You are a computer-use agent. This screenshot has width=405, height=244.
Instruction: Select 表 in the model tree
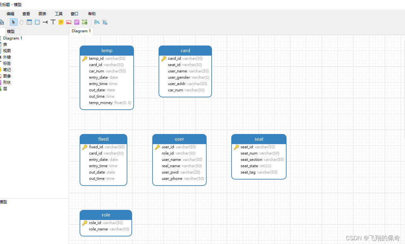pyautogui.click(x=5, y=45)
